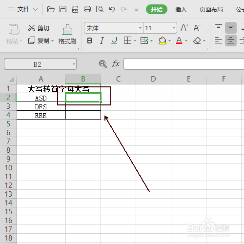Viewport: 244px width, 244px height.
Task: Click the 格式刷 format painter
Action: tap(67, 34)
